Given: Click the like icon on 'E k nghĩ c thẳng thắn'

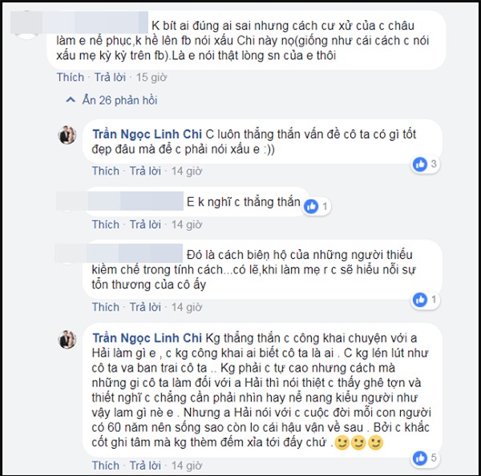Looking at the screenshot, I should coord(311,207).
